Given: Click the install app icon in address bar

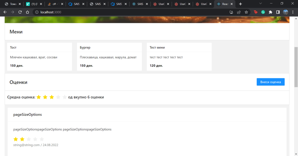Looking at the screenshot, I should point(231,12).
